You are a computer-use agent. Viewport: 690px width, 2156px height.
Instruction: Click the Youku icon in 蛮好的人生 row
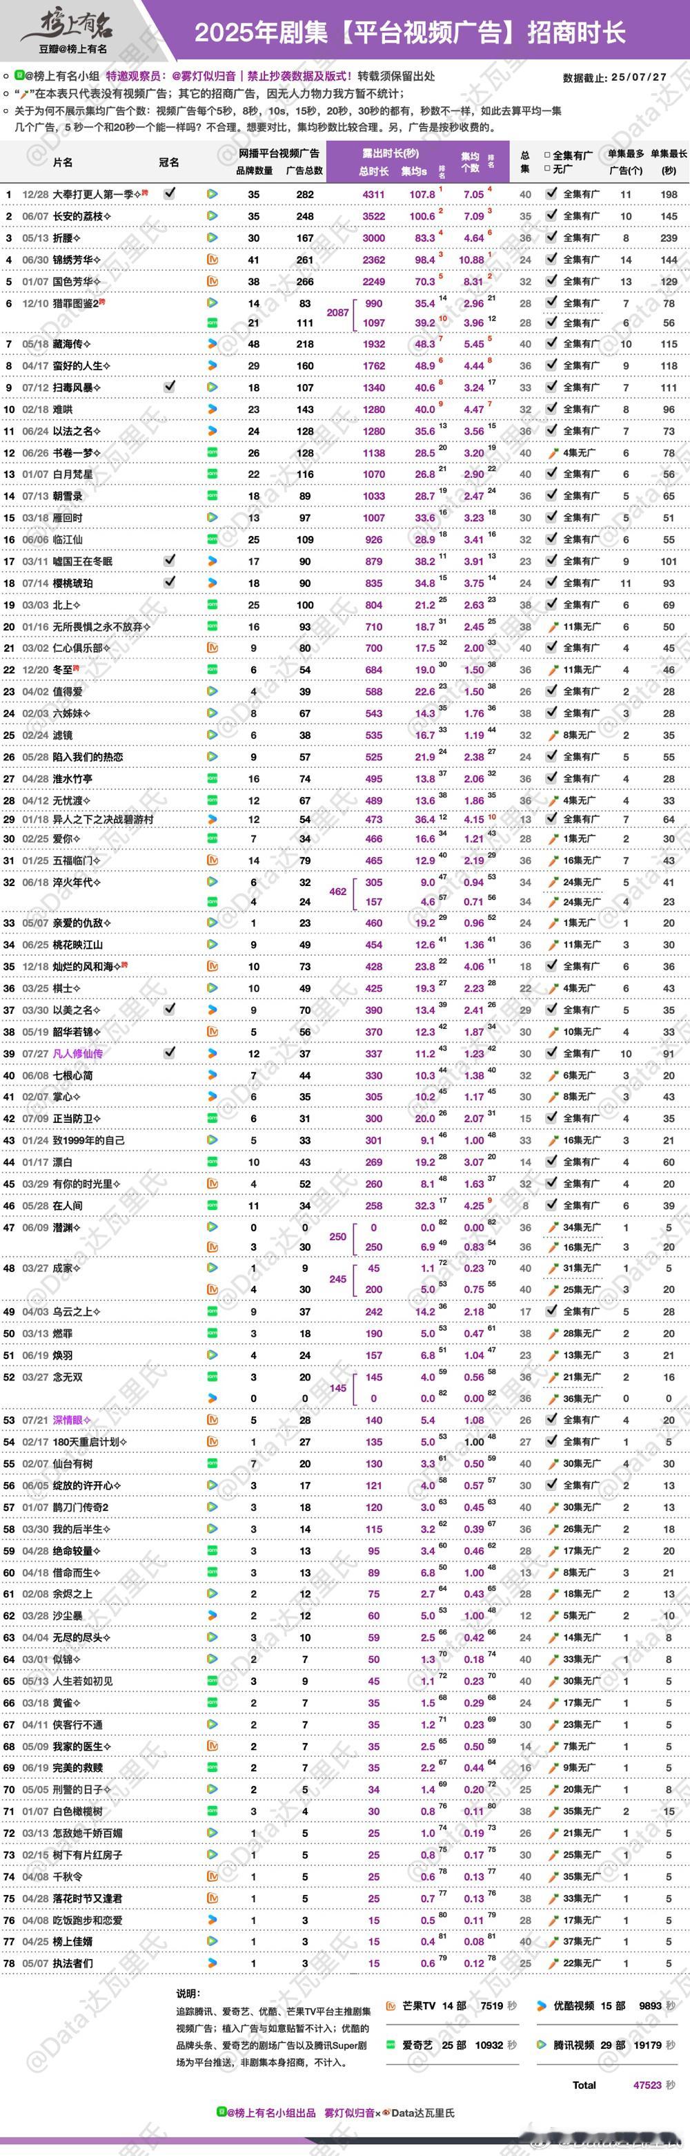click(213, 366)
